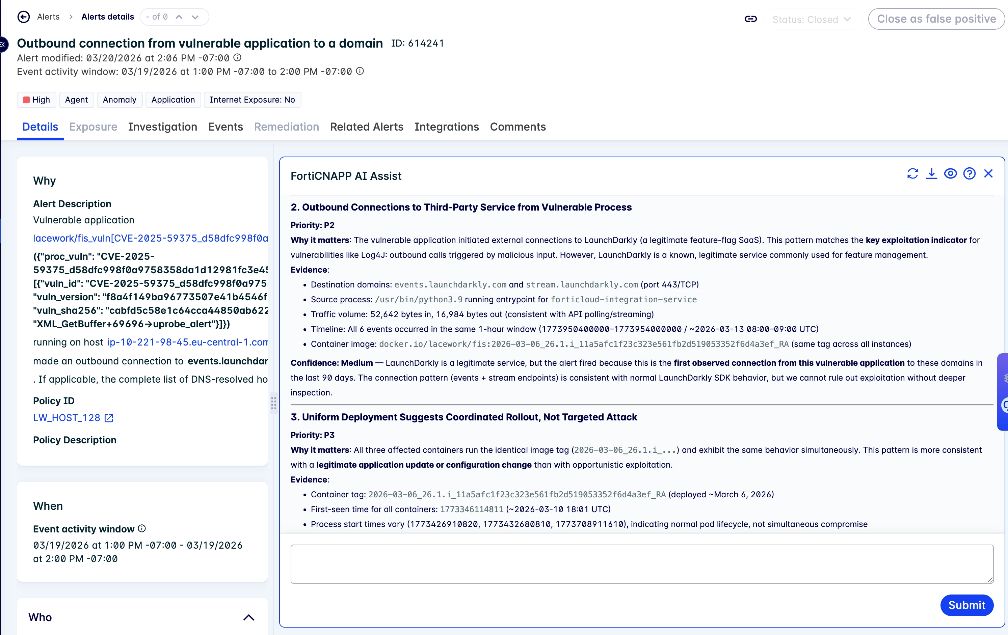The width and height of the screenshot is (1008, 635).
Task: Open the lacework/fis_vuln CVE application link
Action: [151, 238]
